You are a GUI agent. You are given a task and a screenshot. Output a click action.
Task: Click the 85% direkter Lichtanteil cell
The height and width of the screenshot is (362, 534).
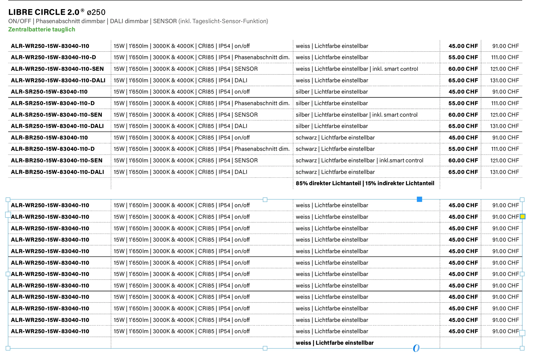(x=365, y=183)
